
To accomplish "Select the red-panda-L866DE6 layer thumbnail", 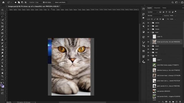I will [x=154, y=91].
